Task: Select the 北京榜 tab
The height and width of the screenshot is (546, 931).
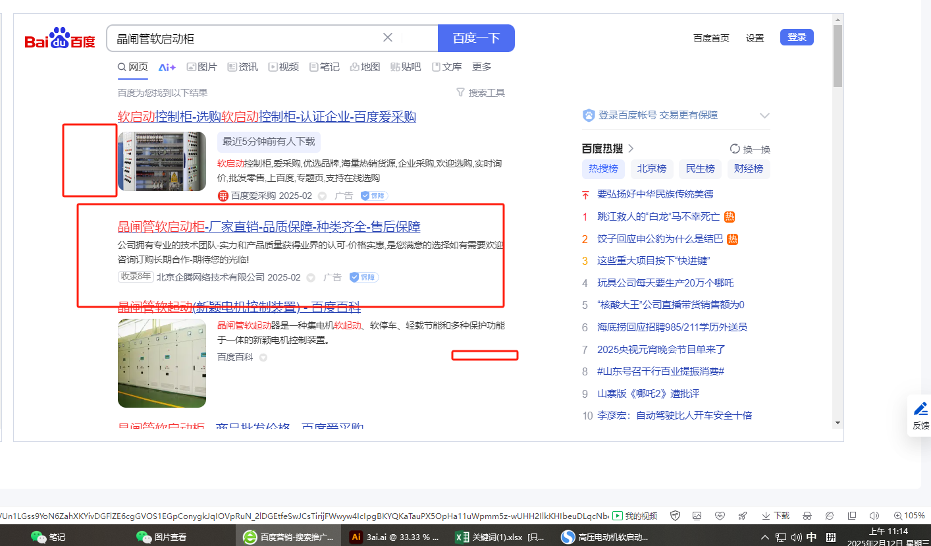Action: pos(652,169)
